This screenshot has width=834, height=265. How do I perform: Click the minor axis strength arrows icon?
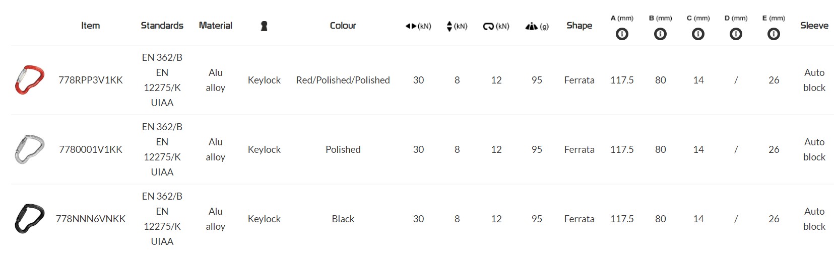click(450, 26)
